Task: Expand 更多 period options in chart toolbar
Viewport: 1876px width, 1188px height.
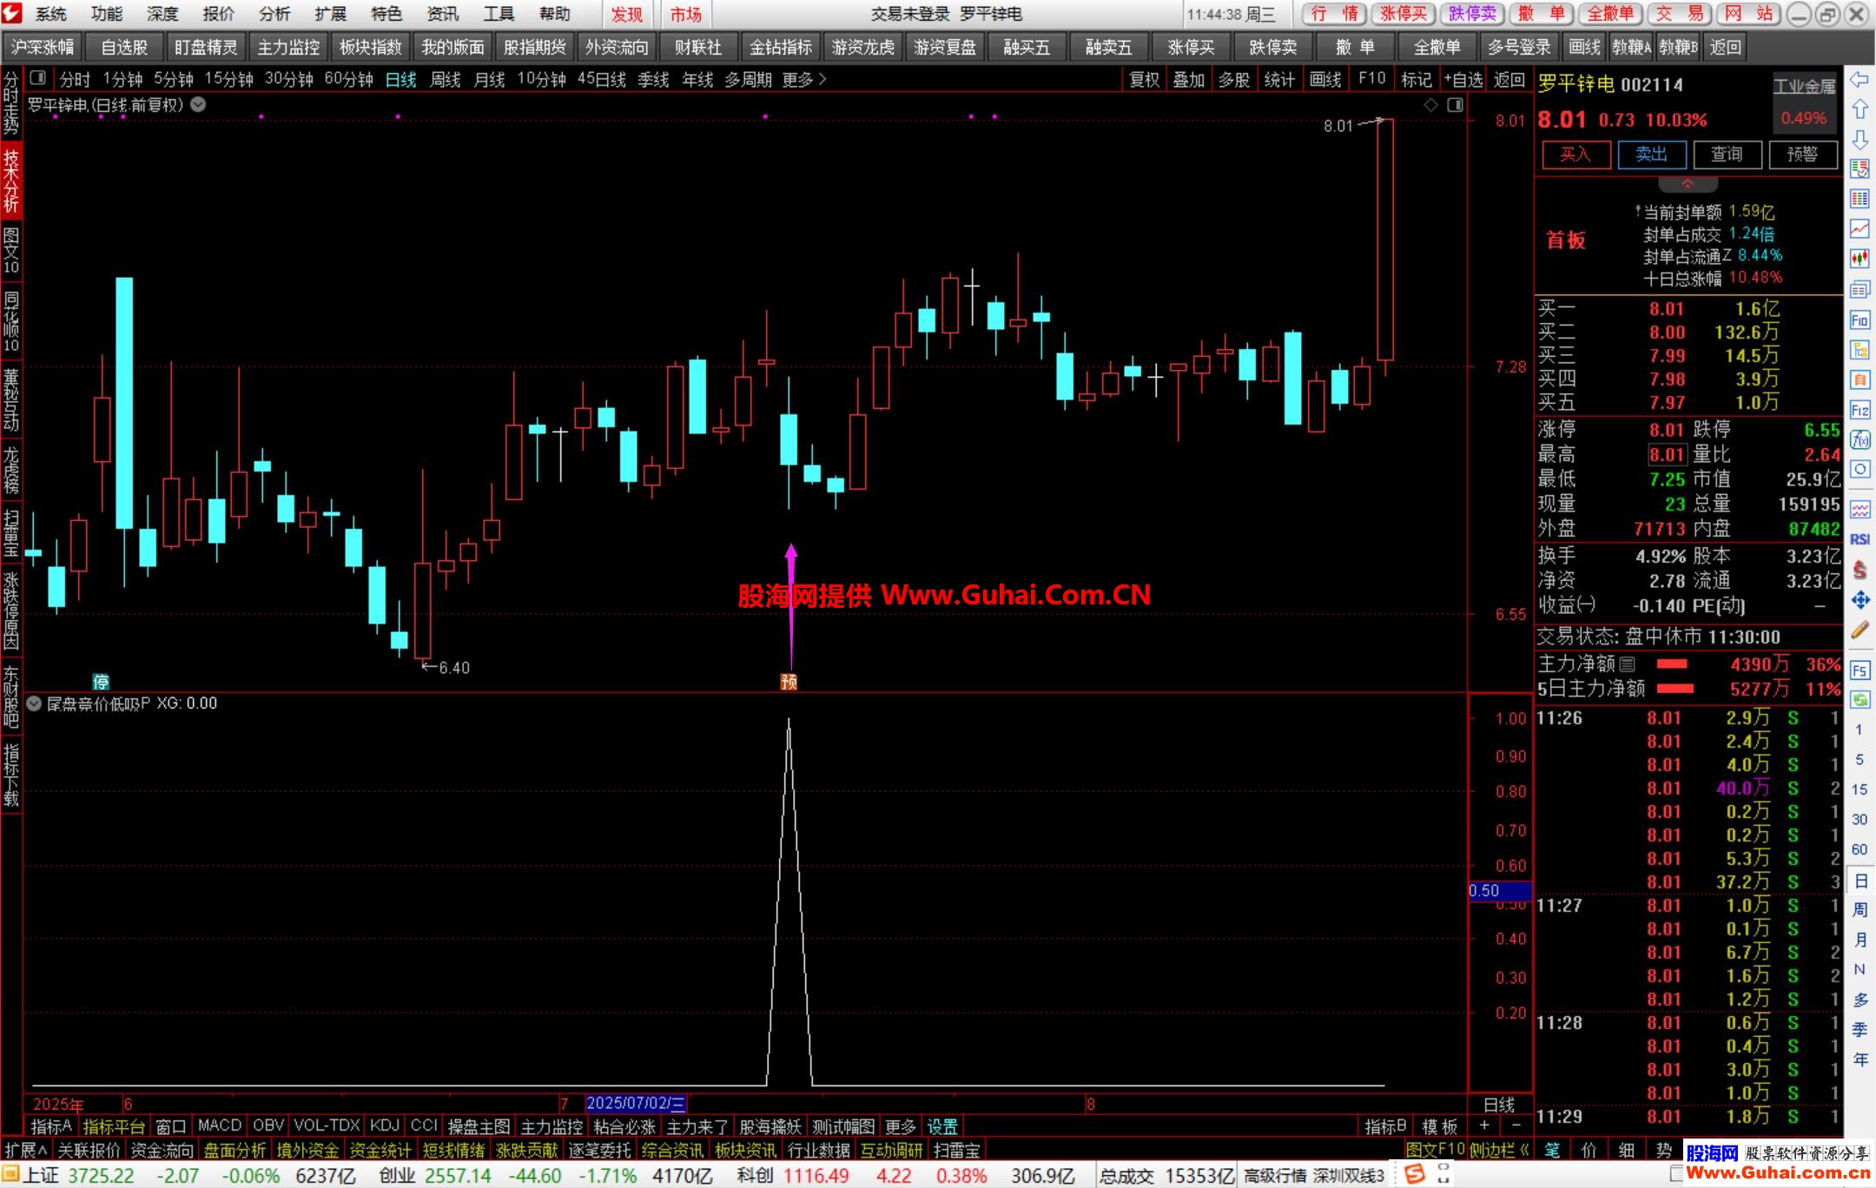Action: coord(804,79)
